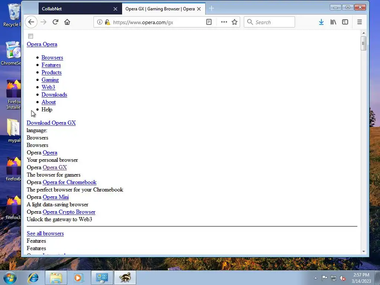Bookmark this page with the star icon

[x=235, y=22]
